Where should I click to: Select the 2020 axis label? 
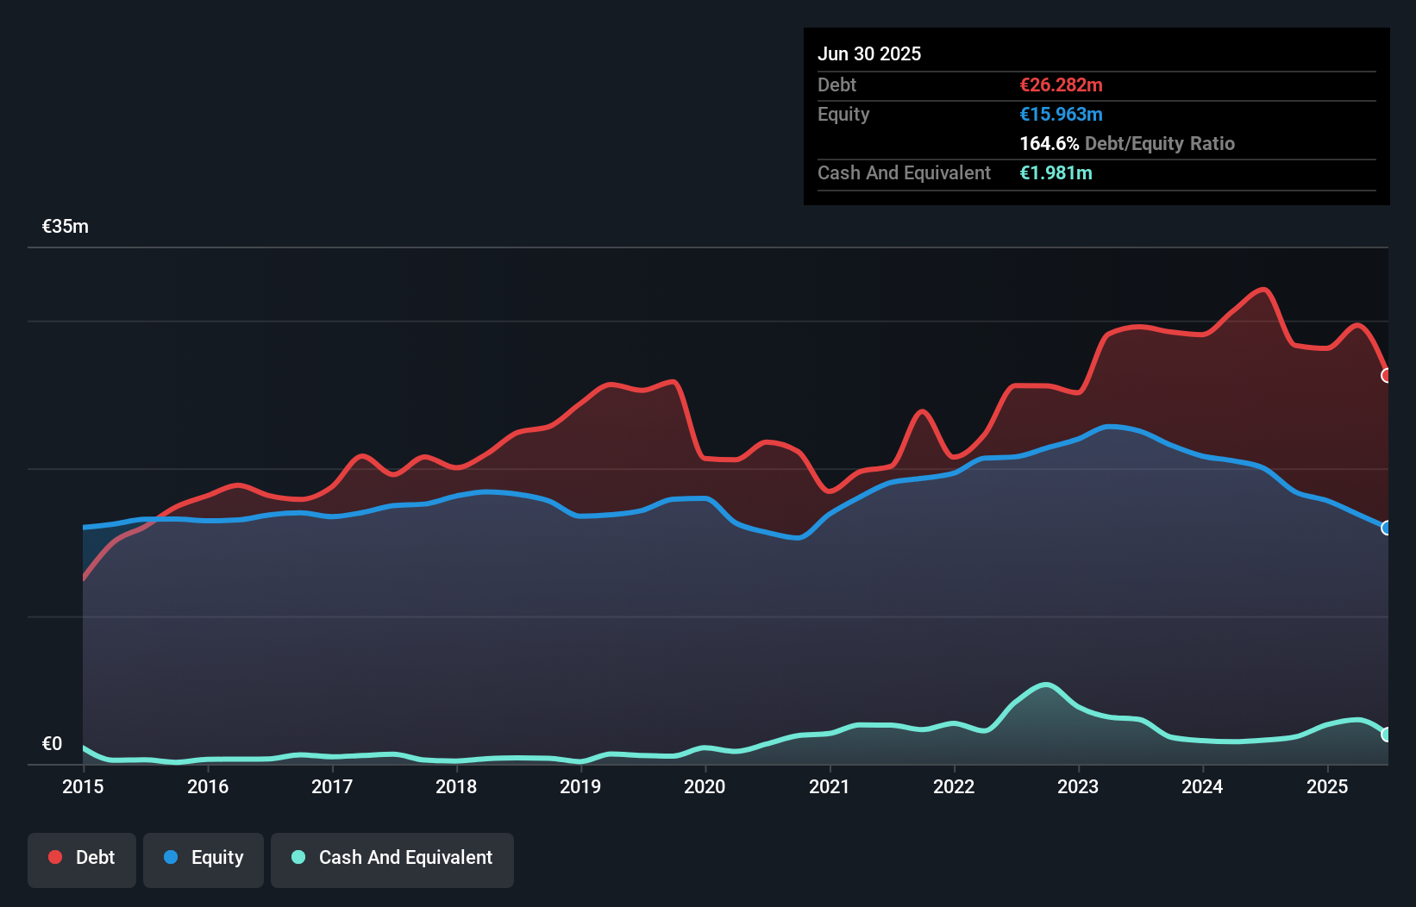(x=705, y=787)
